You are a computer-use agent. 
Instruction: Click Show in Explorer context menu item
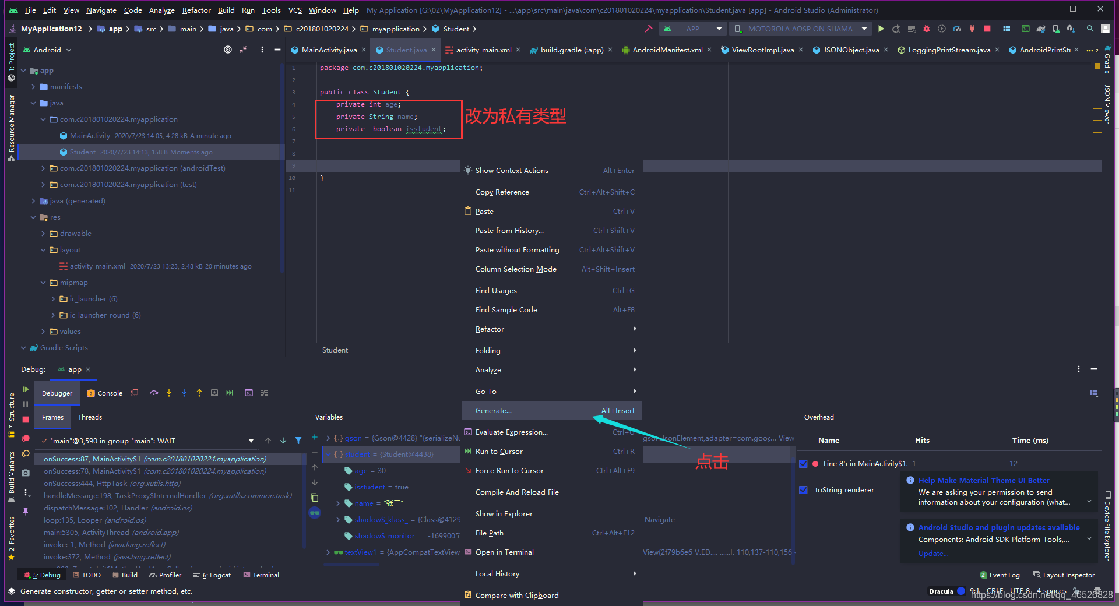click(x=551, y=514)
